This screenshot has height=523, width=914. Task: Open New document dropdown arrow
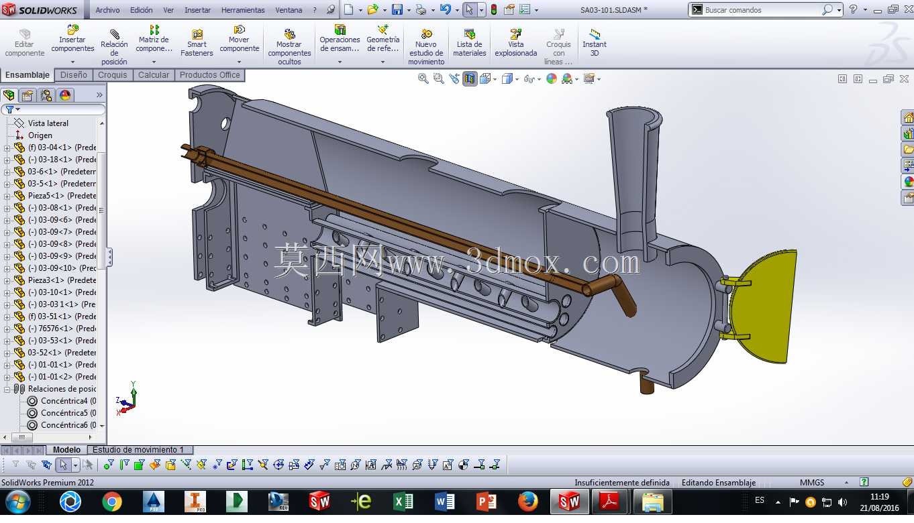(360, 10)
